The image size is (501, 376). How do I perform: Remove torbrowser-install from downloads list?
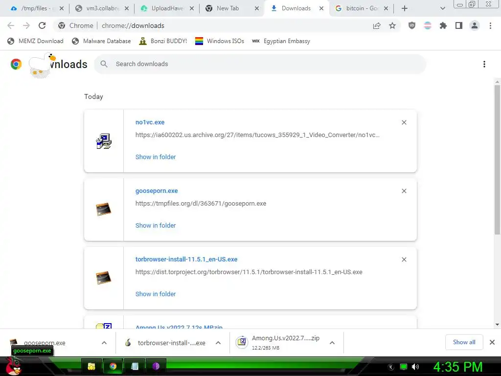pyautogui.click(x=404, y=259)
